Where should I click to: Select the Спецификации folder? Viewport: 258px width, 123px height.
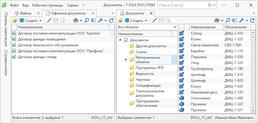(148, 86)
